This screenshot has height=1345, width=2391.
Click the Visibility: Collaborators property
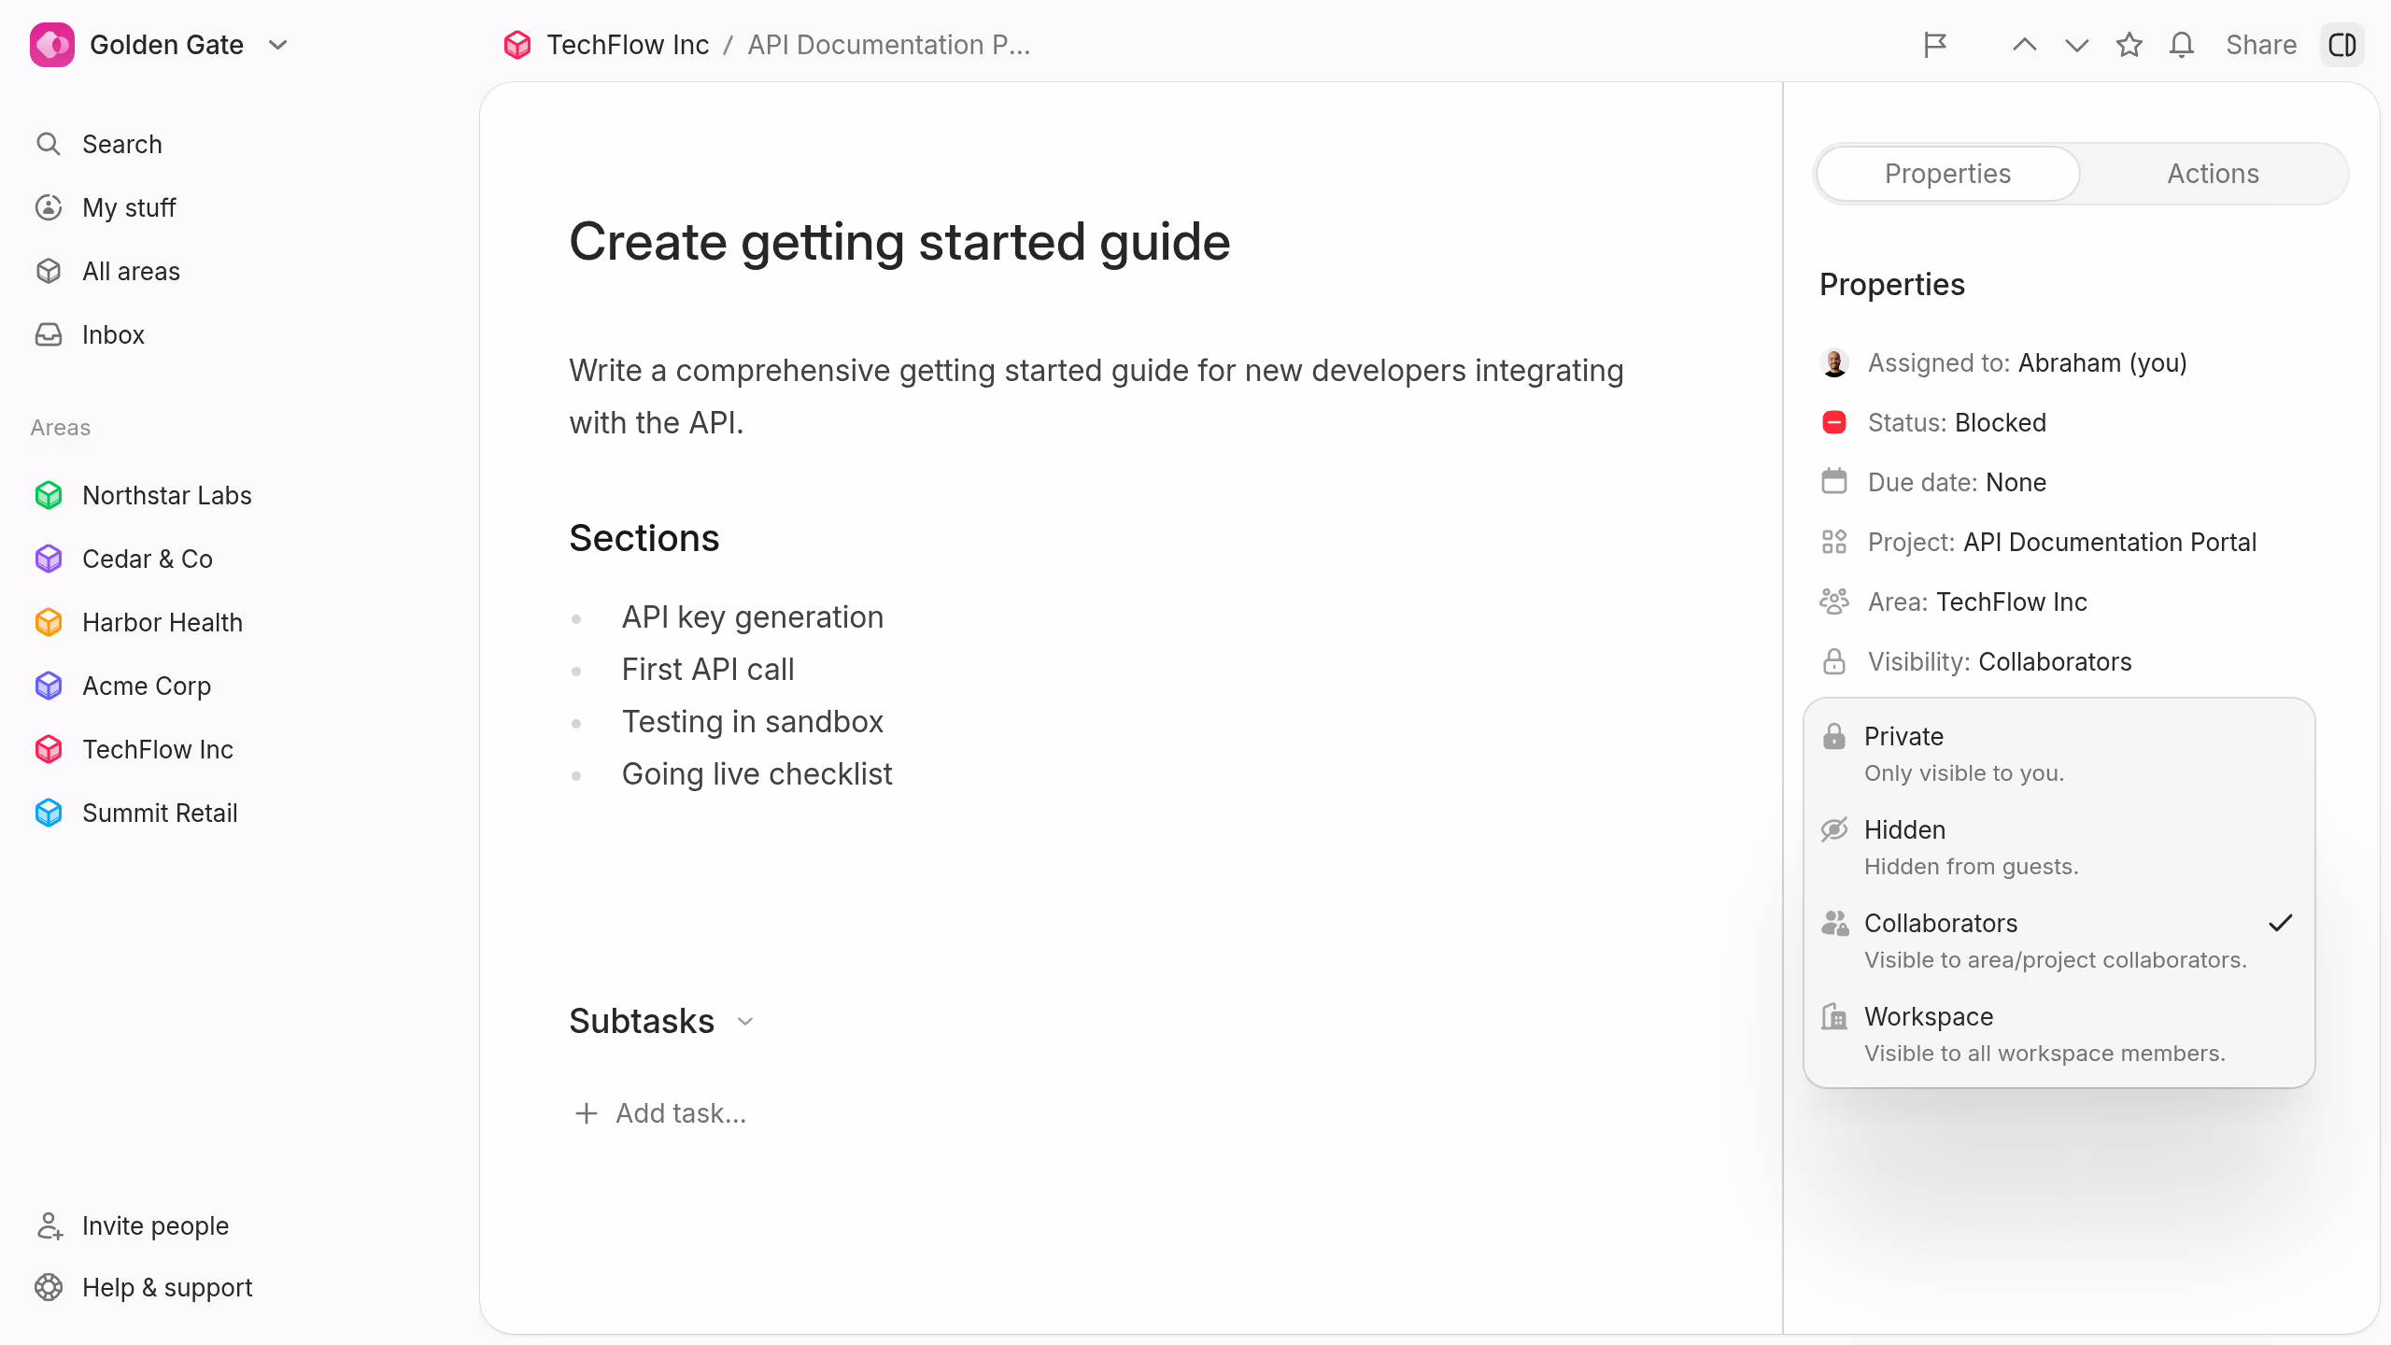click(1976, 661)
